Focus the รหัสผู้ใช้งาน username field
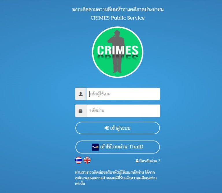The width and height of the screenshot is (222, 193). tap(123, 94)
